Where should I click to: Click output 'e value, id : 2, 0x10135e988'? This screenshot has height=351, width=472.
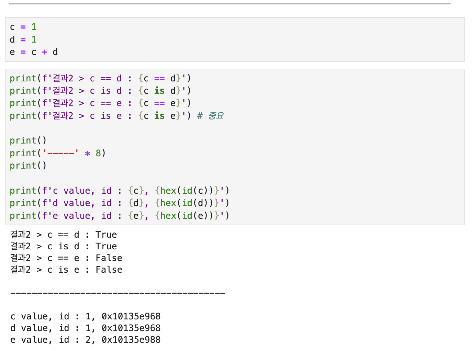tap(86, 340)
